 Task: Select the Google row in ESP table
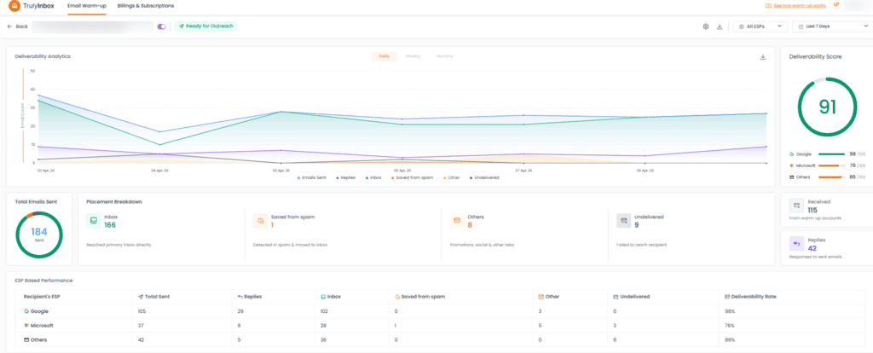pos(440,311)
